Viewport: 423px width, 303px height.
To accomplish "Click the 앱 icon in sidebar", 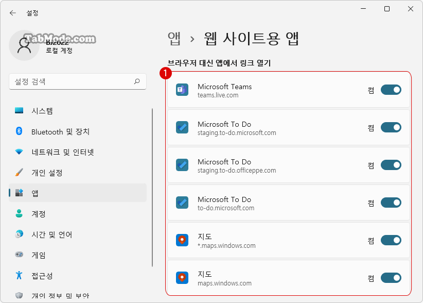I will (x=19, y=193).
